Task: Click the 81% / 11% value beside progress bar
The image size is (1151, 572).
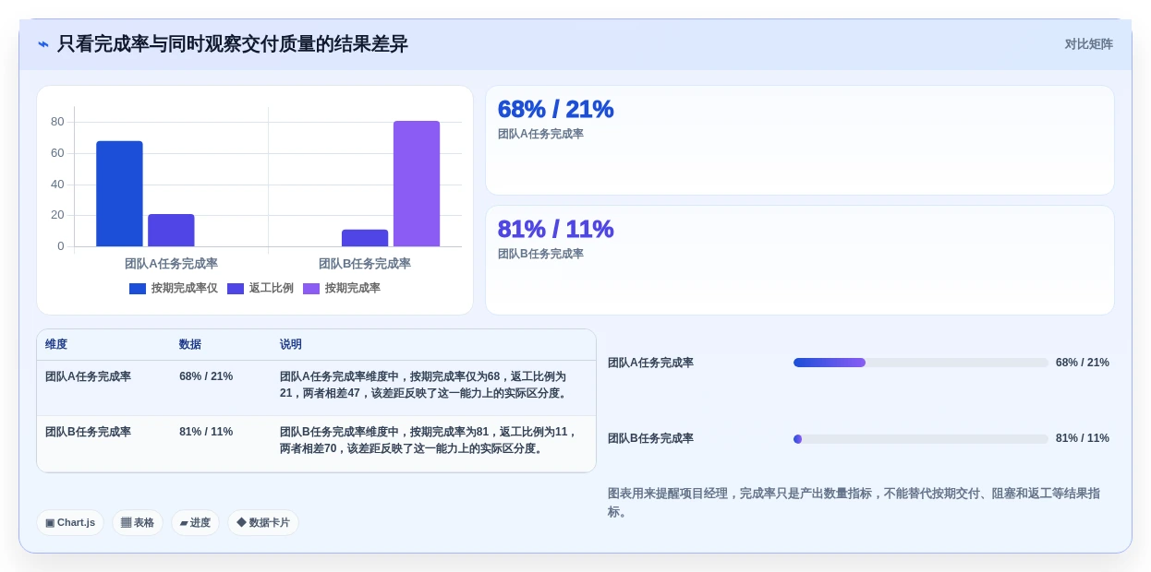Action: click(x=1083, y=438)
